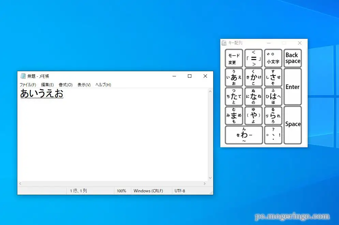Click the Notepad title bar icon

click(23, 76)
